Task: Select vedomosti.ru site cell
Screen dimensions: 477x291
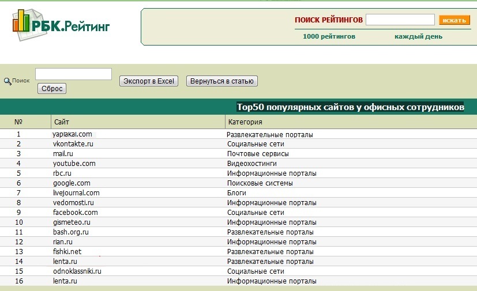Action: point(73,202)
